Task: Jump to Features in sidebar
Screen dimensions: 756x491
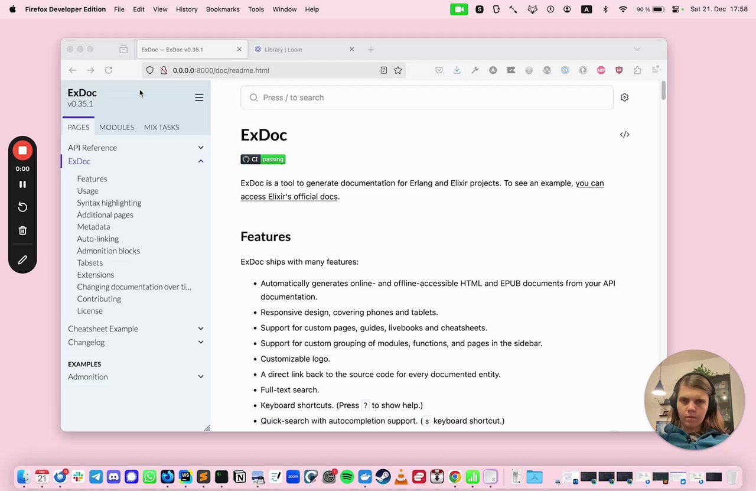Action: tap(92, 178)
